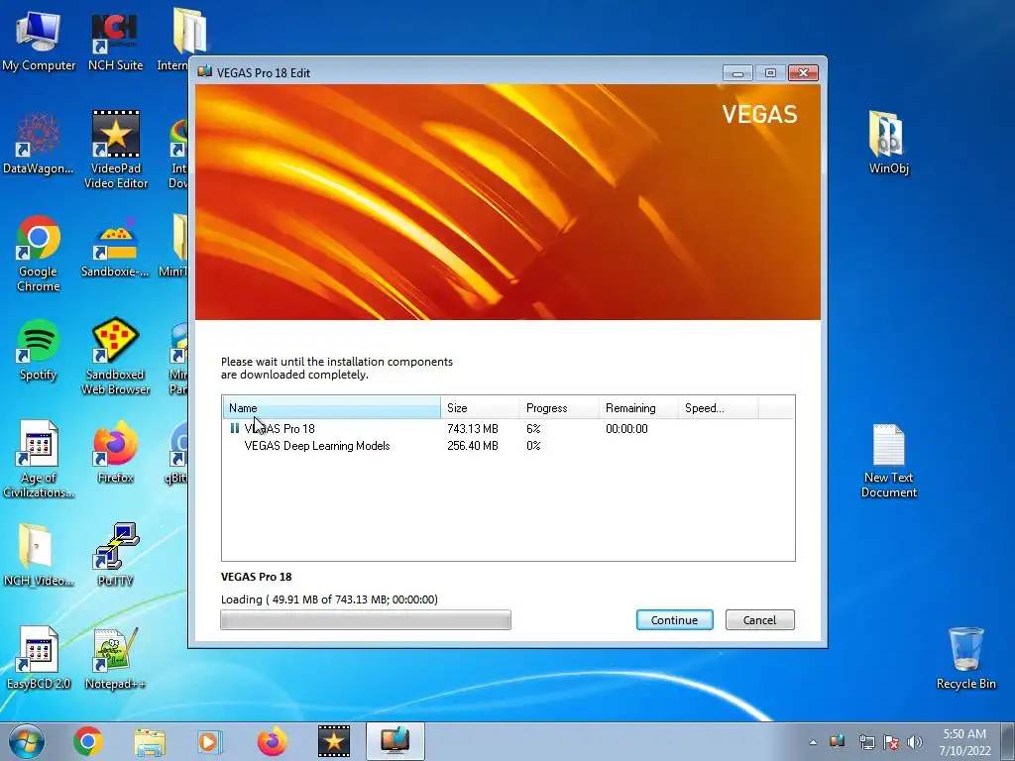The height and width of the screenshot is (761, 1015).
Task: Click the Remaining column header
Action: [x=638, y=407]
